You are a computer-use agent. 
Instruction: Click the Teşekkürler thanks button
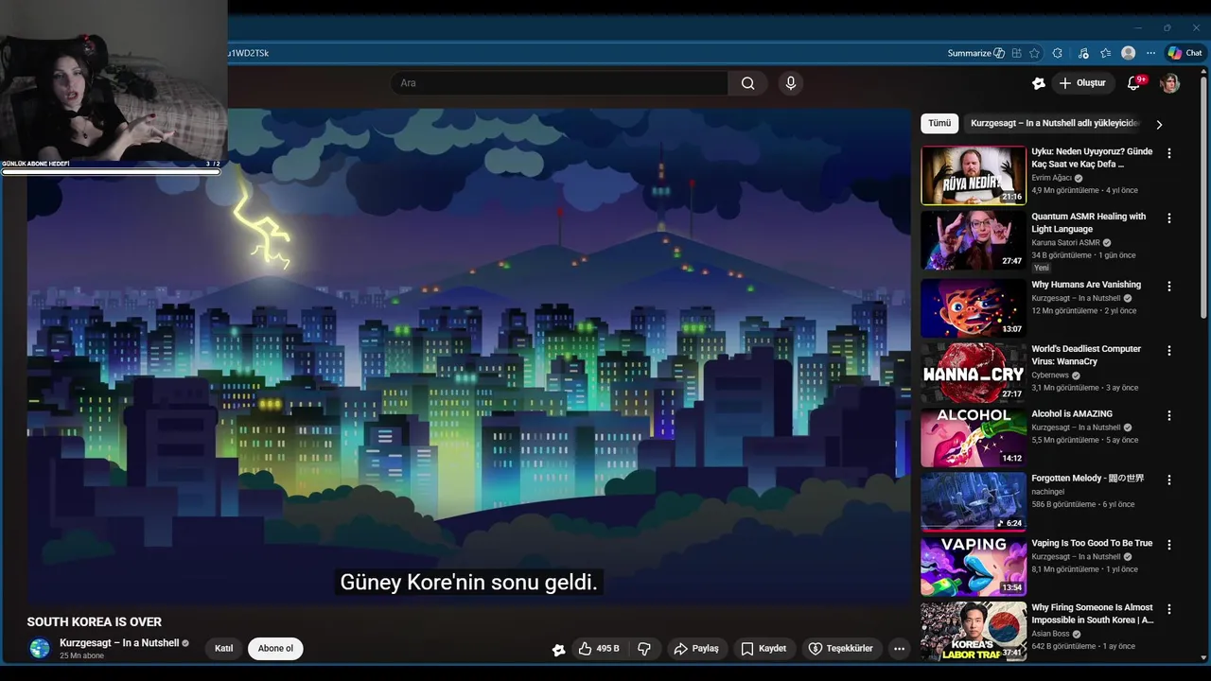pyautogui.click(x=841, y=649)
